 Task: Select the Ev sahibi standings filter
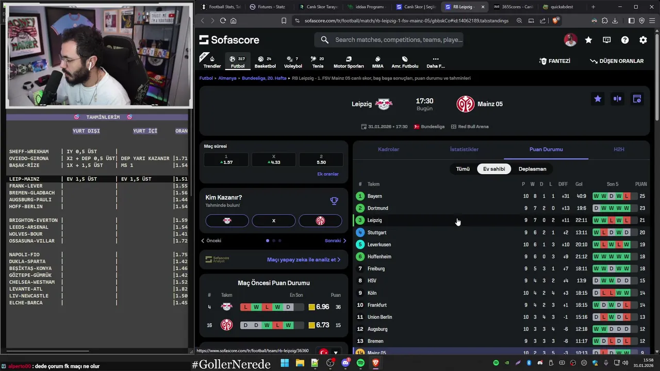(x=494, y=169)
